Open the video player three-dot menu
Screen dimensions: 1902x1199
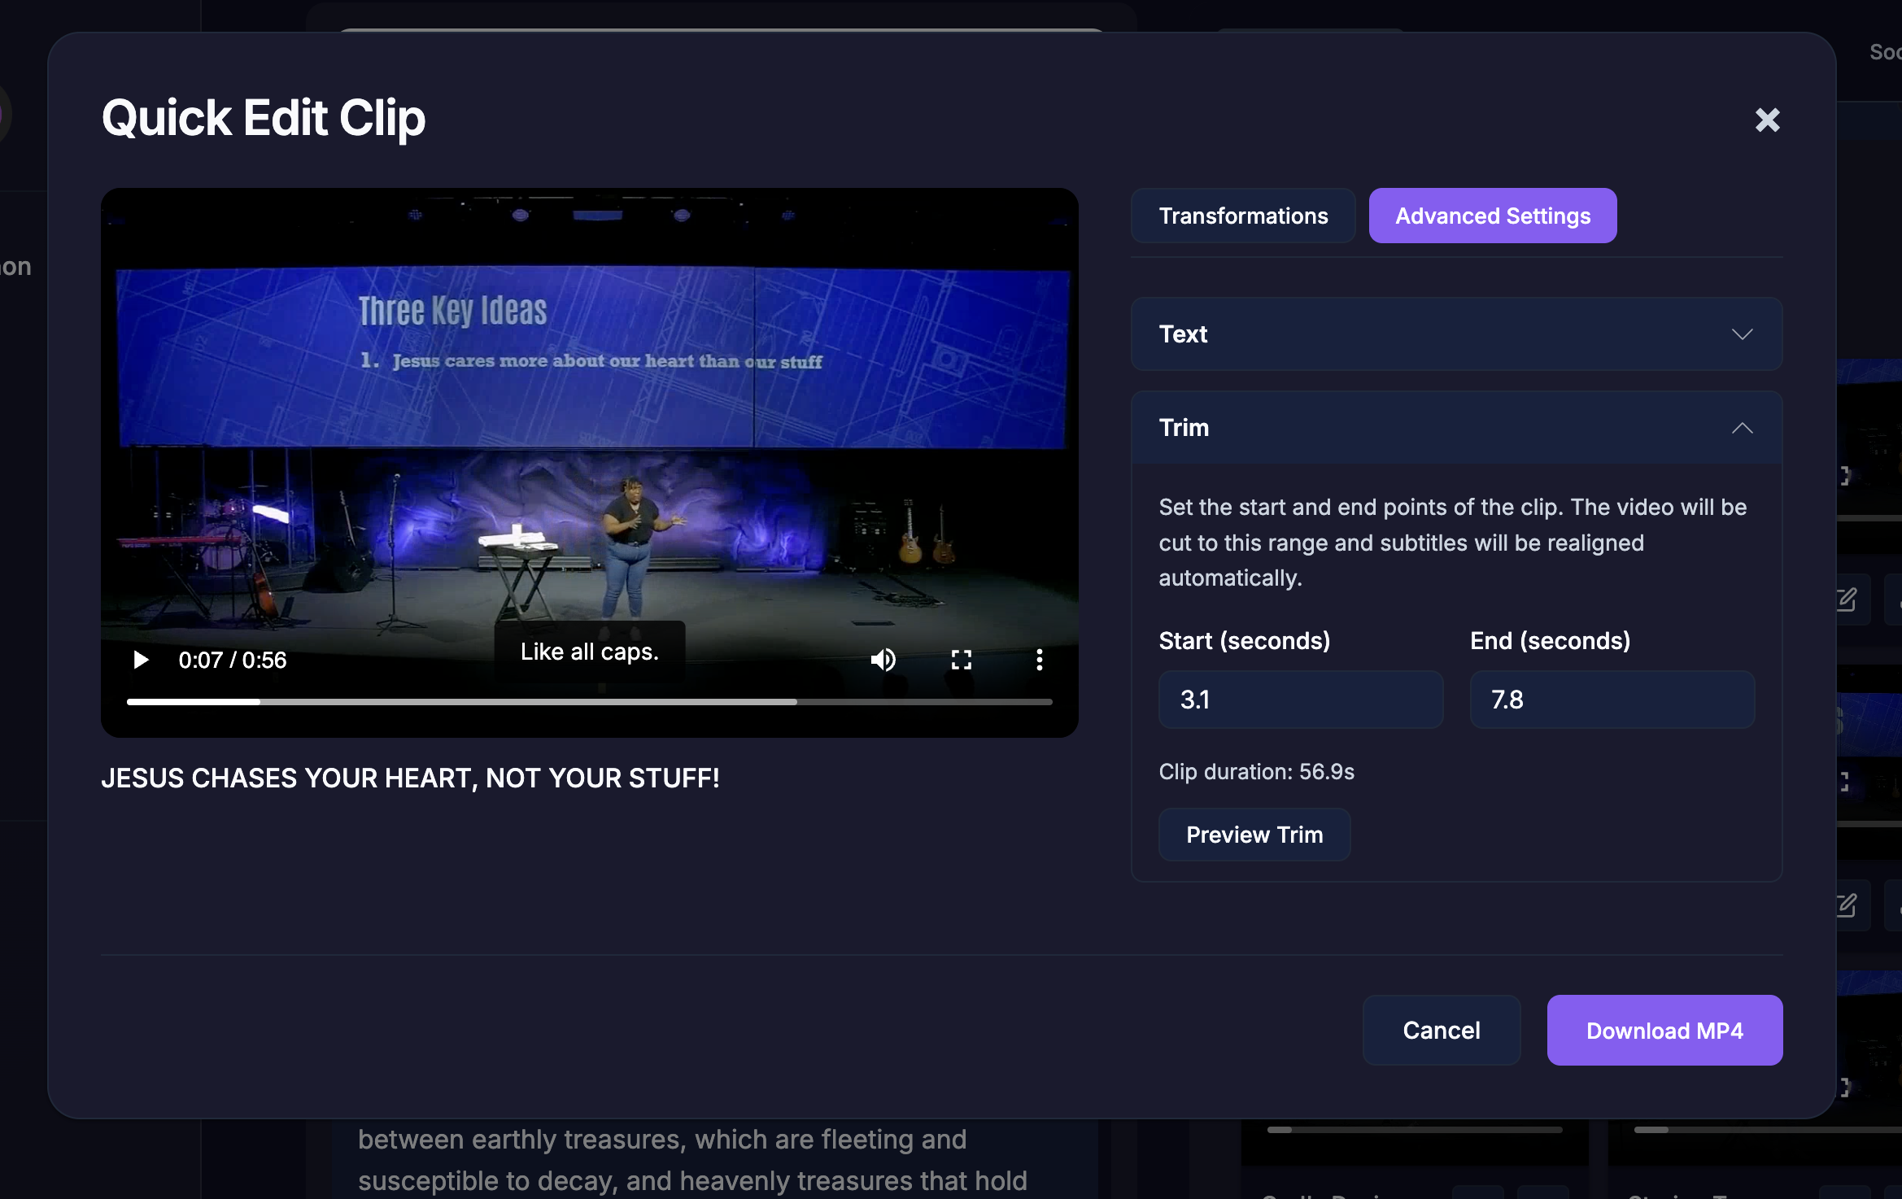tap(1039, 660)
